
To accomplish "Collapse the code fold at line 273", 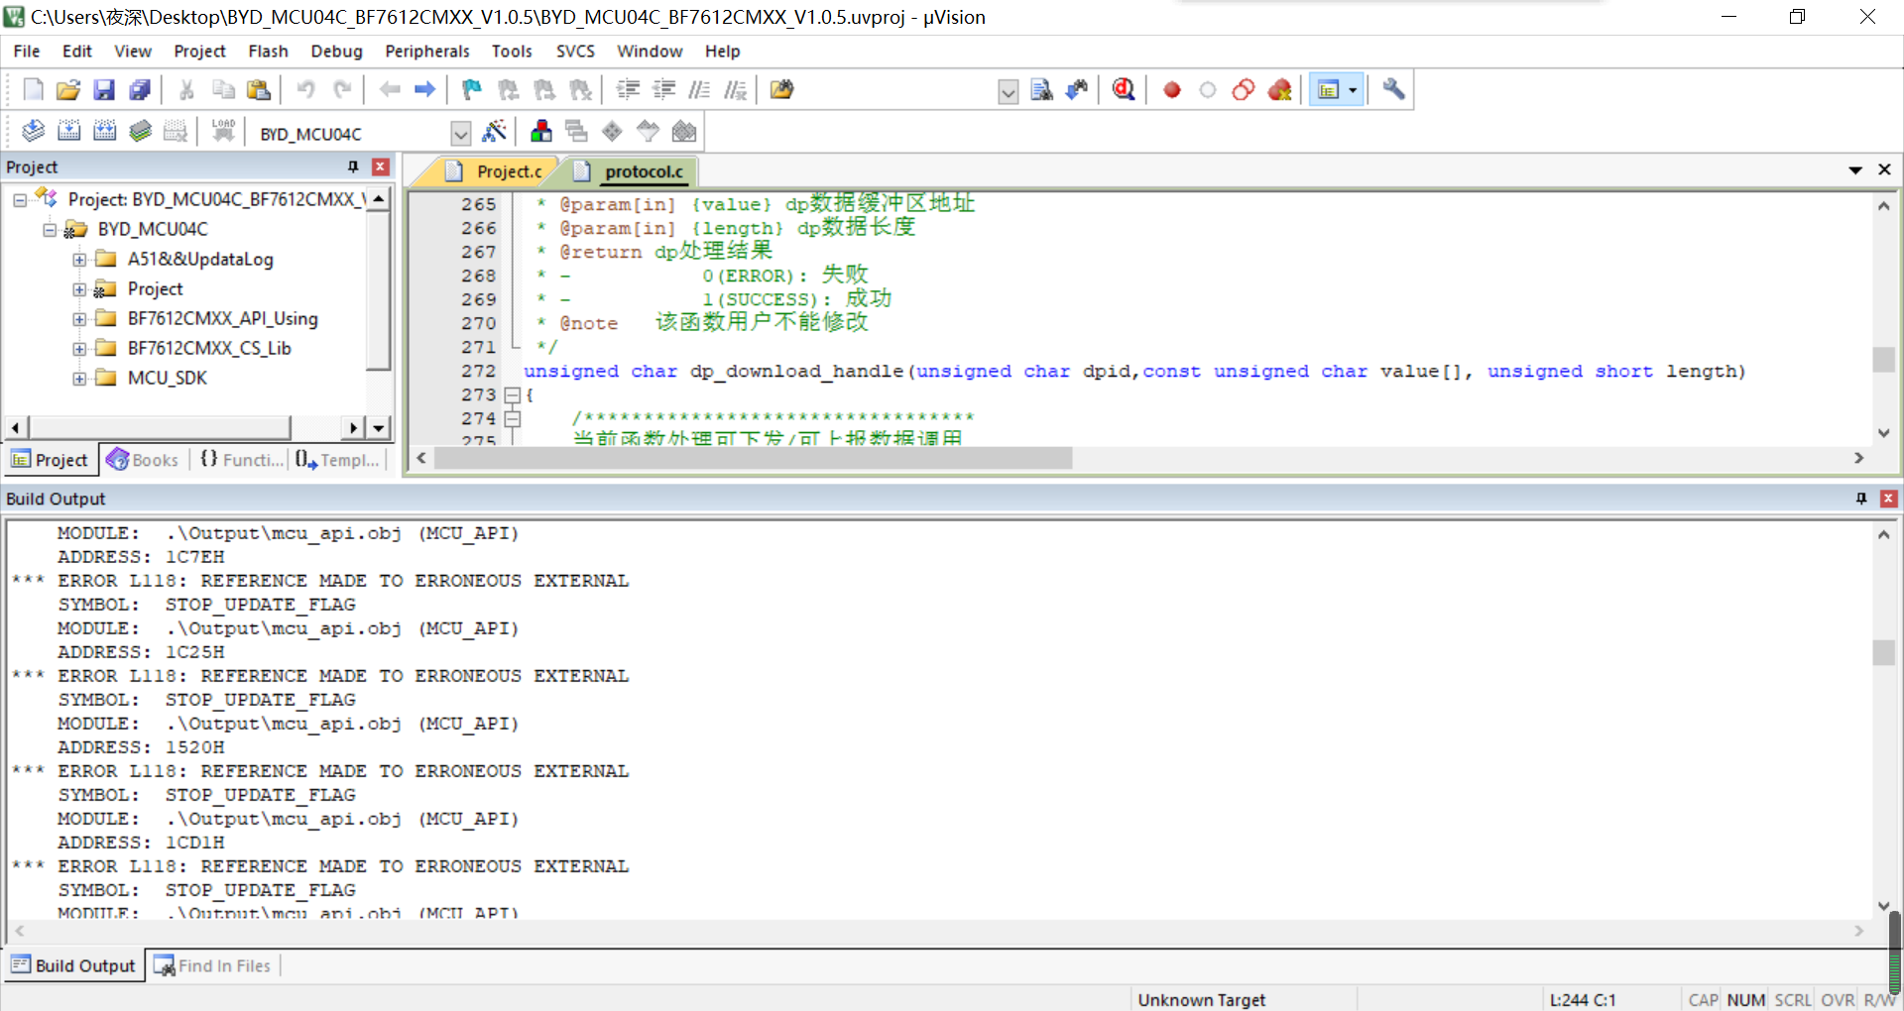I will point(513,394).
